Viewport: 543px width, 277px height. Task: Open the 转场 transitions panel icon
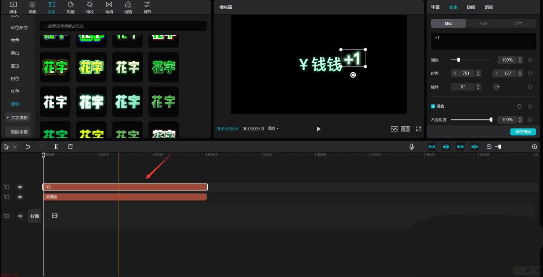[109, 7]
